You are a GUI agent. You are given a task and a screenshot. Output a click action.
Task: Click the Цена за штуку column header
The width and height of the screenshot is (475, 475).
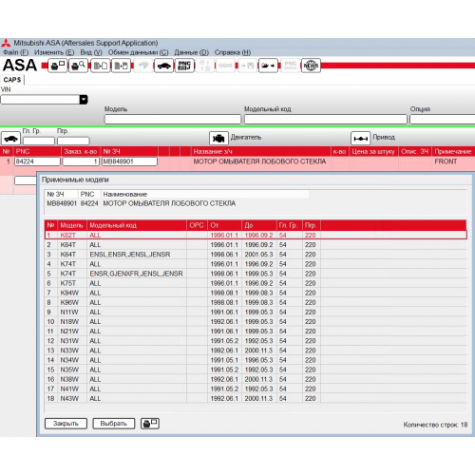click(x=373, y=152)
